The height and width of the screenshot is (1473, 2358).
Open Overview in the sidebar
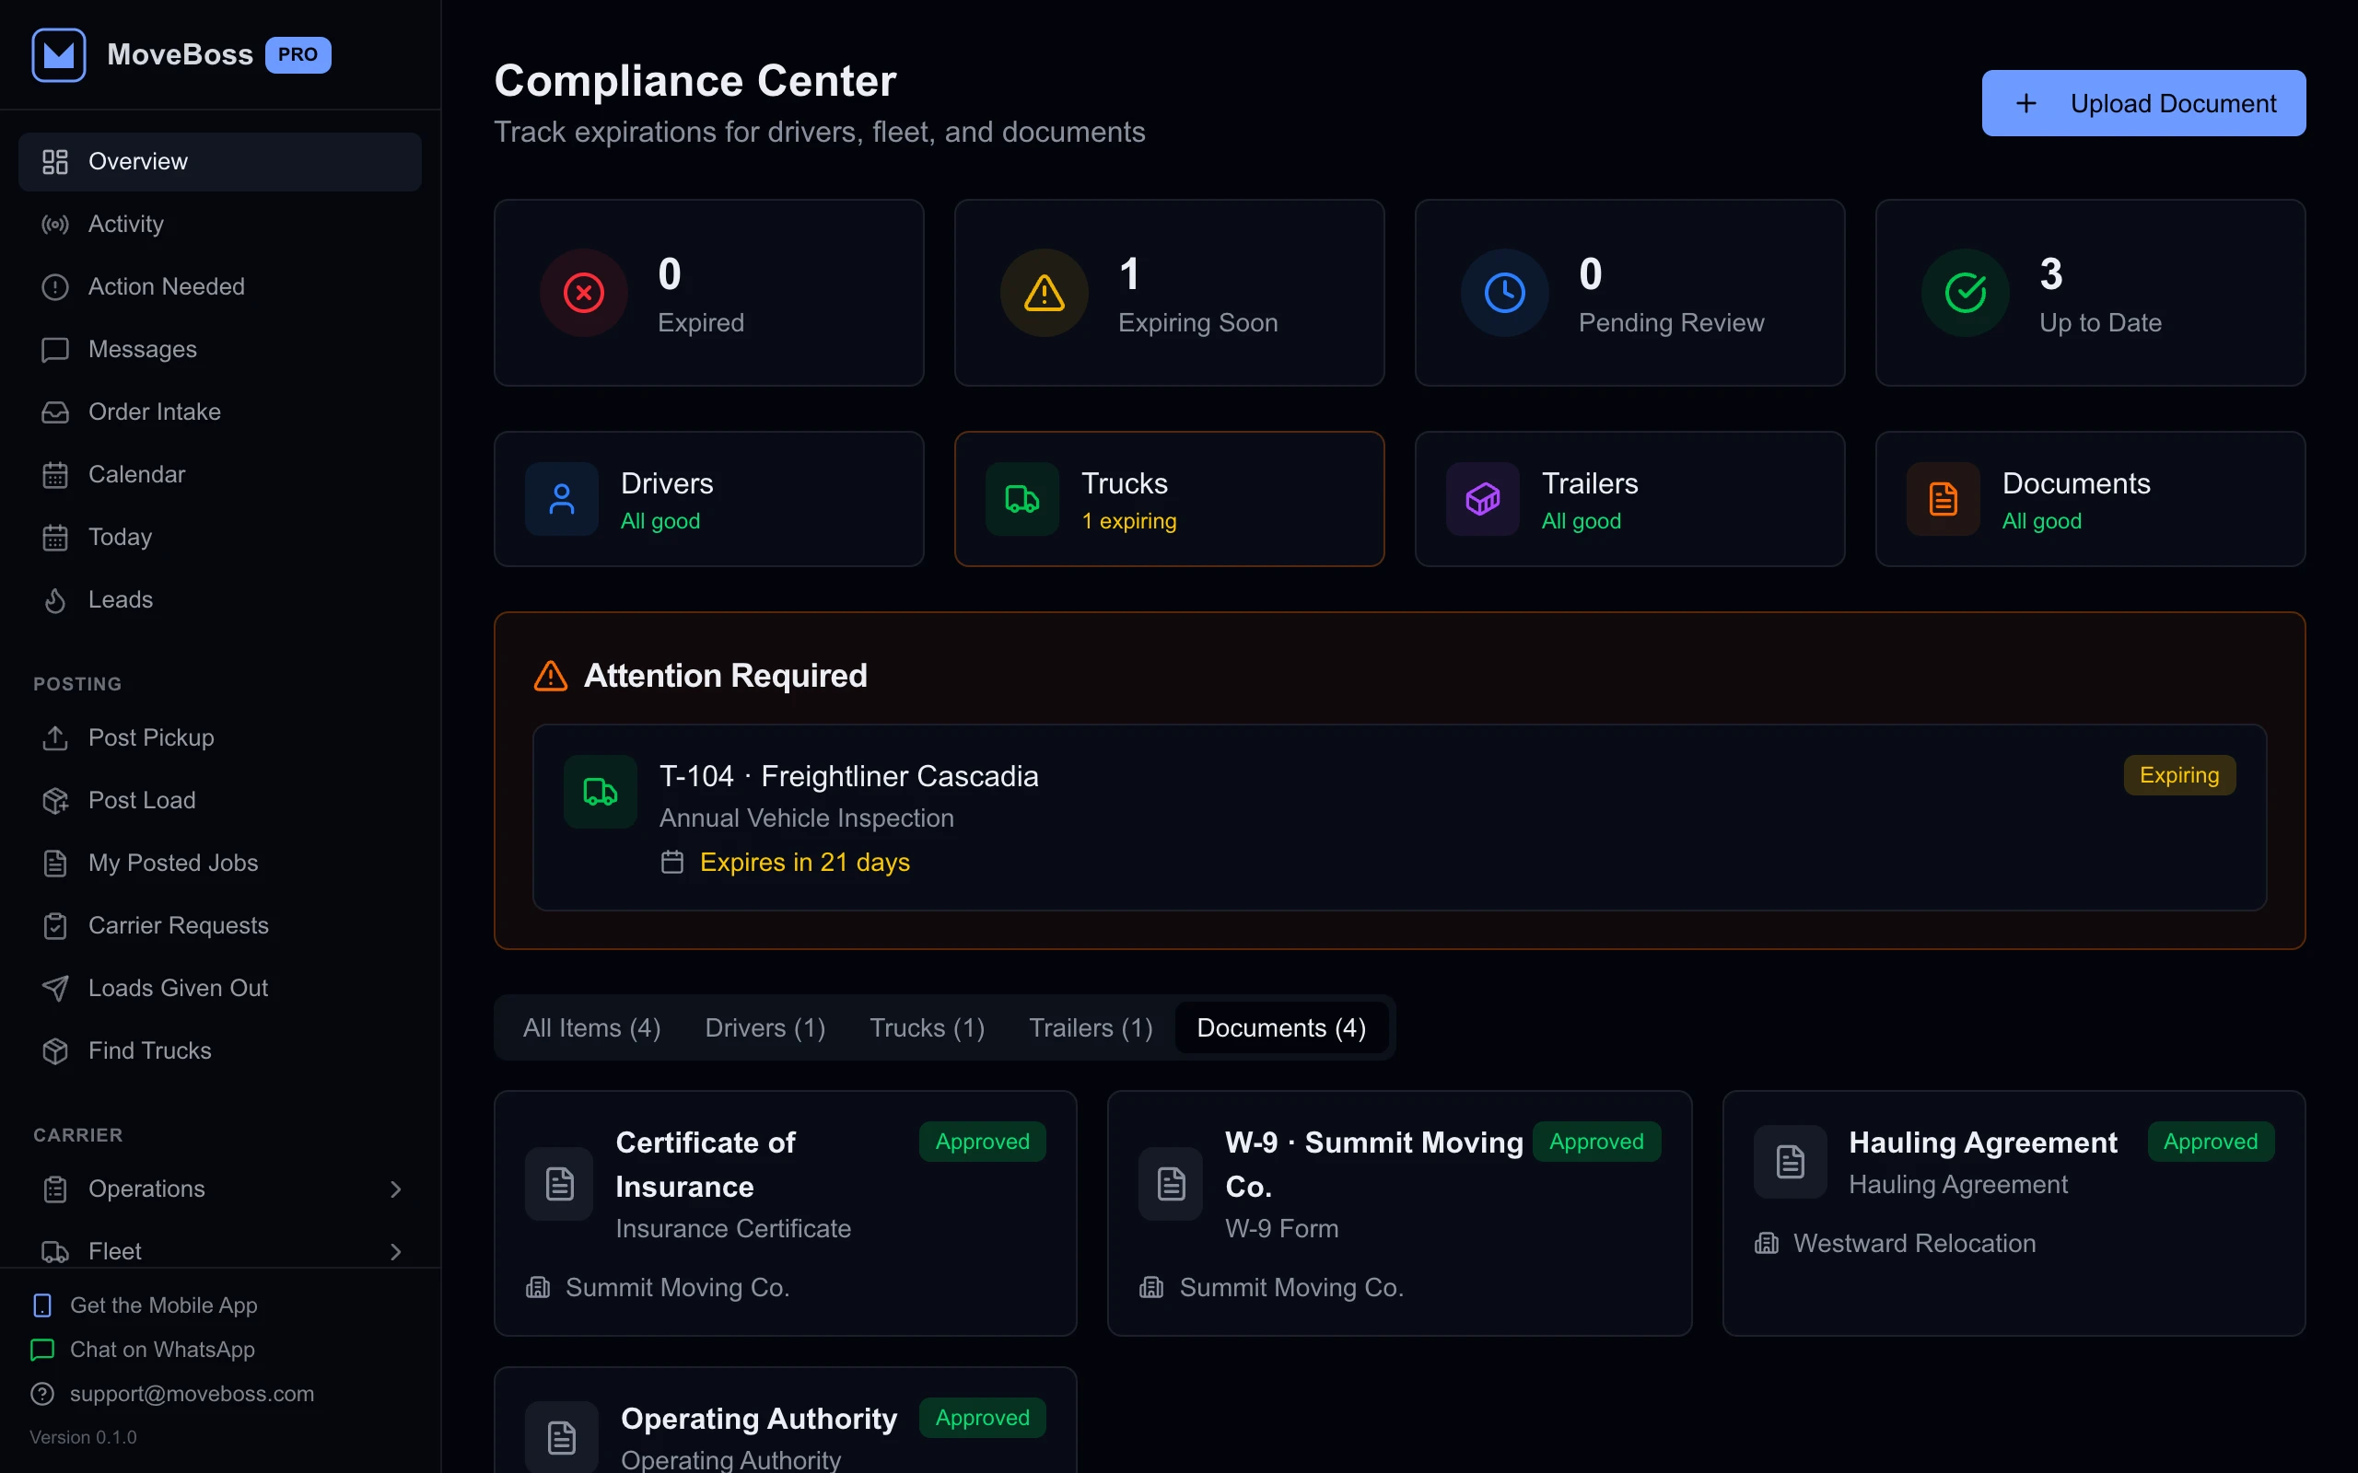tap(219, 162)
